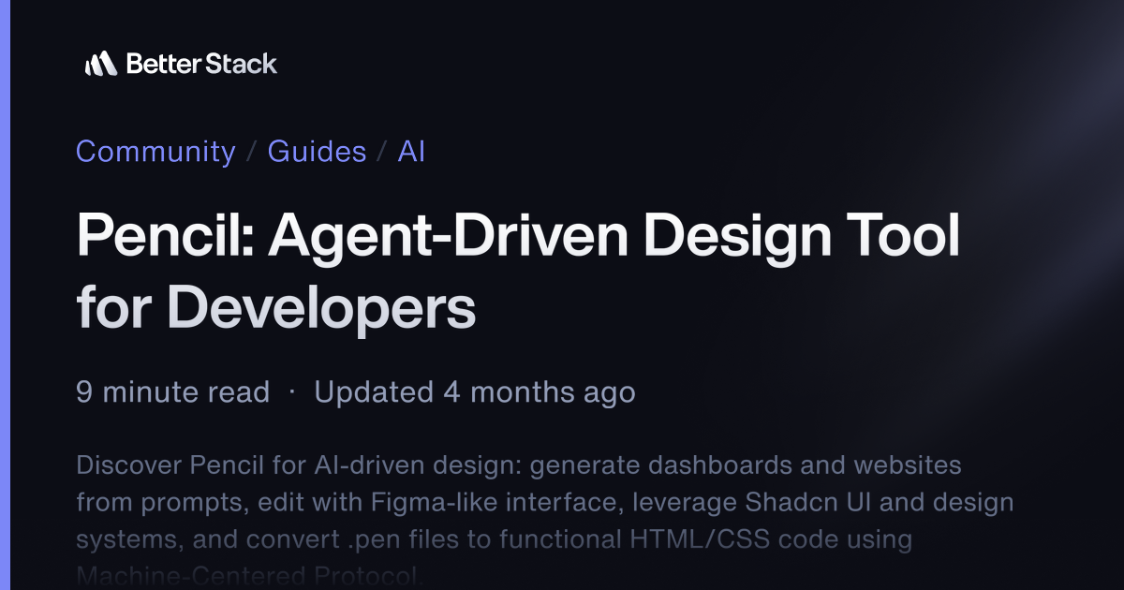Screen dimensions: 1124x590
Task: Open the AI breadcrumb link
Action: (x=411, y=152)
